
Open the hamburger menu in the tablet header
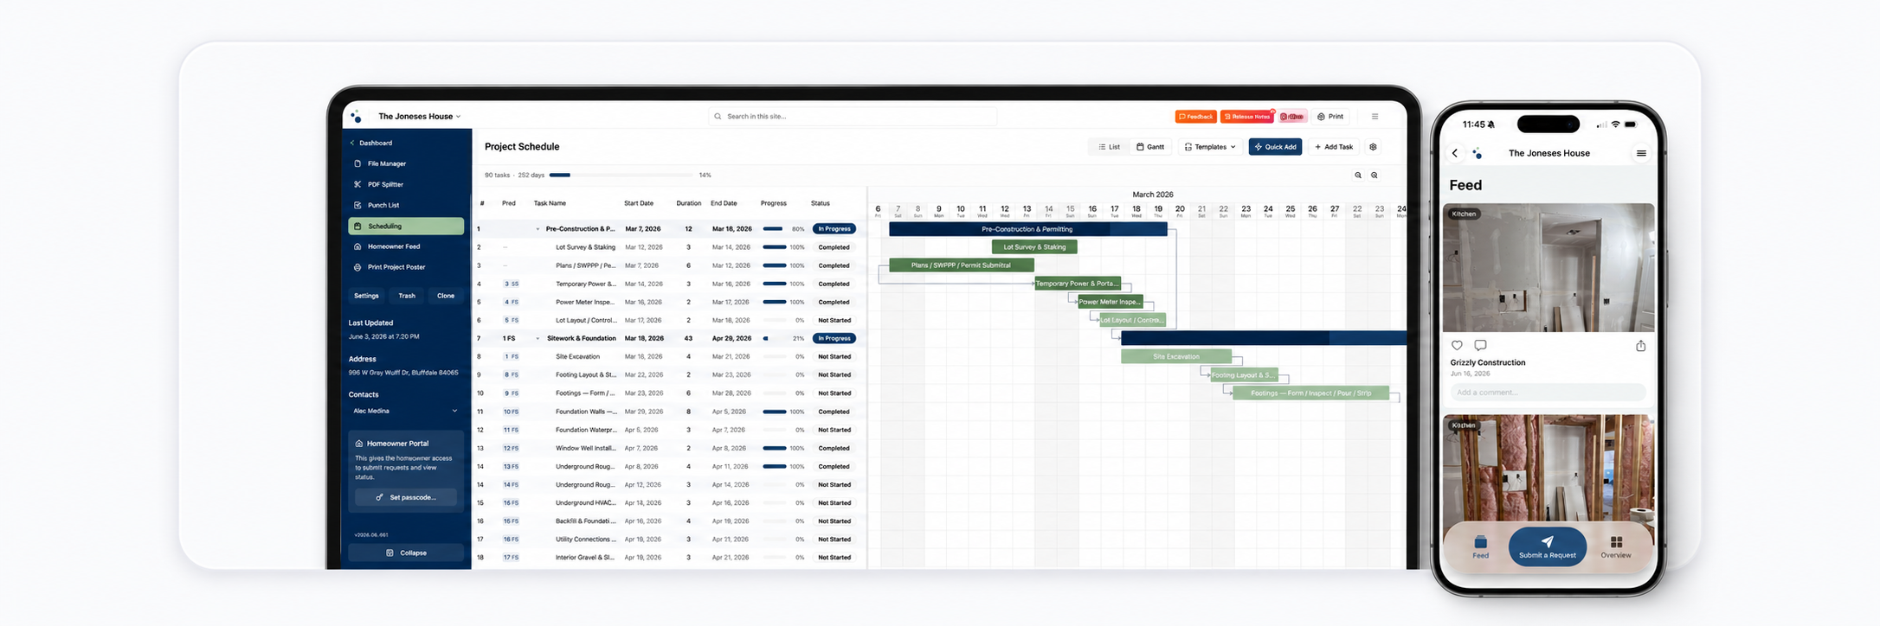(1375, 116)
